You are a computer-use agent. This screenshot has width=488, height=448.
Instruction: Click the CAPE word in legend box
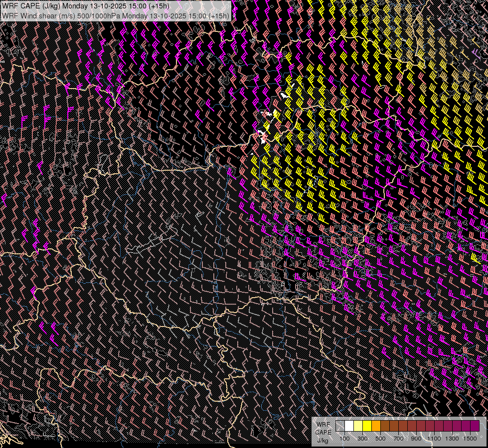tap(323, 432)
